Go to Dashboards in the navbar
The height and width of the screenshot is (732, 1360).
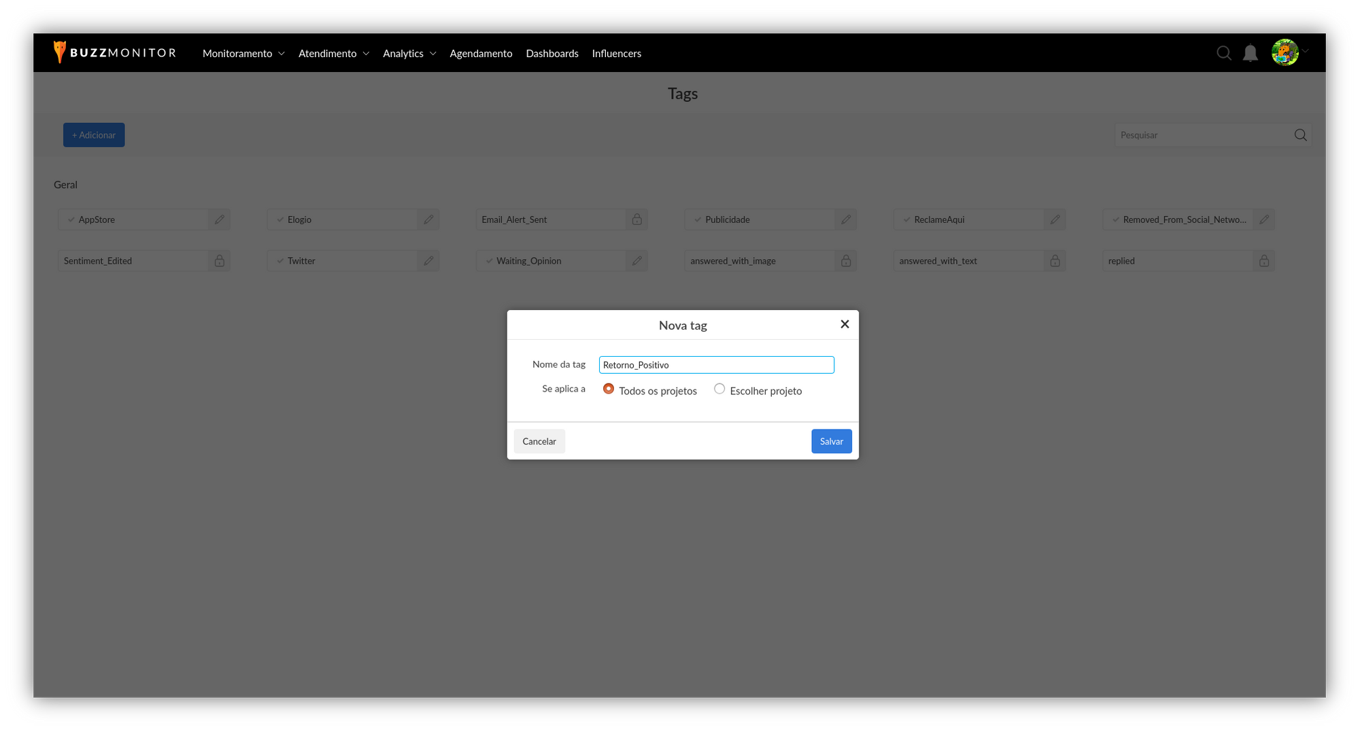(x=551, y=54)
